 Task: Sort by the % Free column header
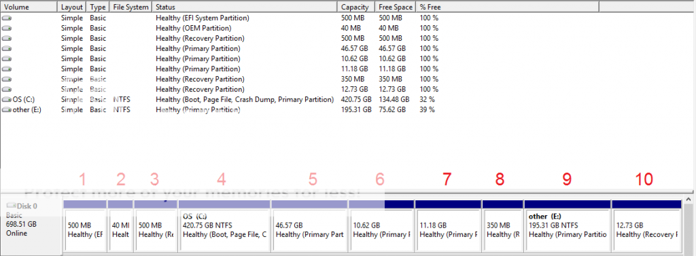pos(507,7)
